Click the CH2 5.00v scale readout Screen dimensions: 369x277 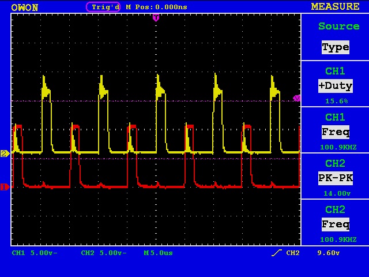104,253
